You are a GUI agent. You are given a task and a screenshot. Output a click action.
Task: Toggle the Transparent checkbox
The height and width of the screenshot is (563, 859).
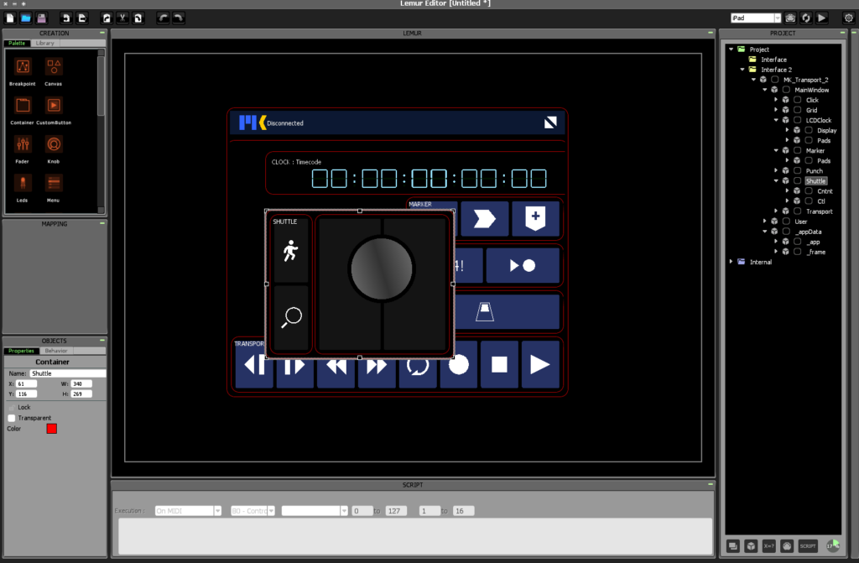click(x=12, y=418)
